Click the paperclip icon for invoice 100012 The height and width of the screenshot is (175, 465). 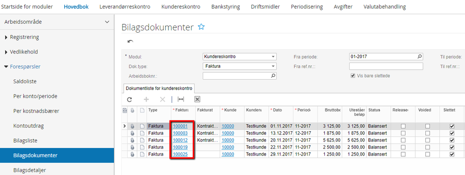pyautogui.click(x=133, y=140)
